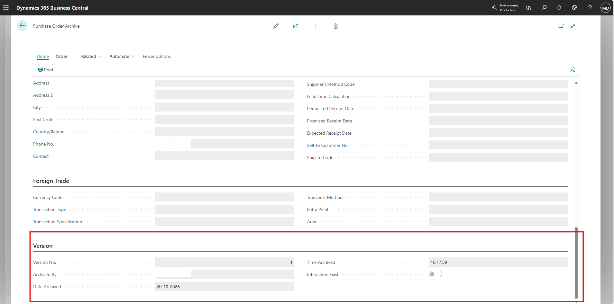Click the share icon
This screenshot has height=304, width=614.
tap(296, 26)
